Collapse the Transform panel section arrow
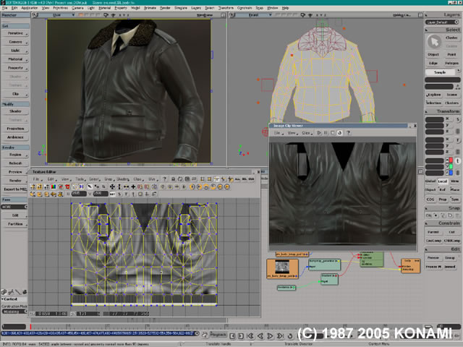The height and width of the screenshot is (347, 463). click(x=427, y=111)
